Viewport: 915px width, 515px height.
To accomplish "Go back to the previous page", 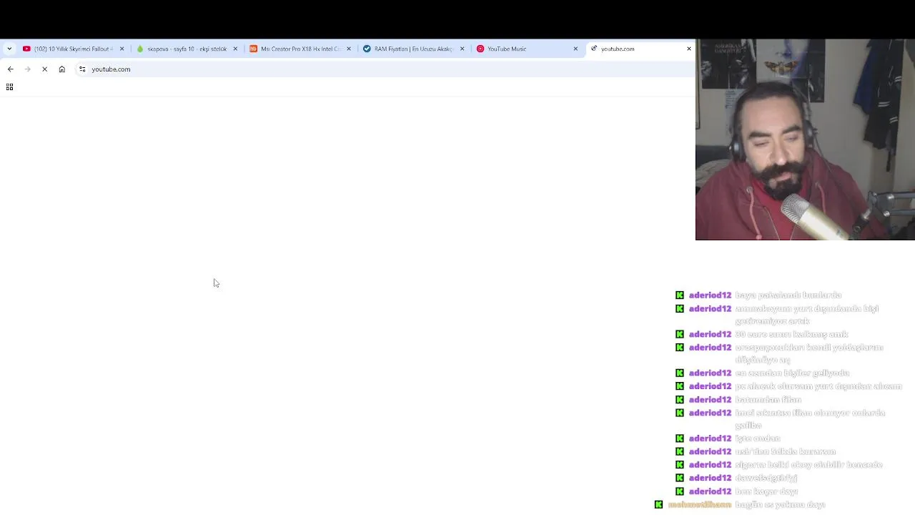I will (x=10, y=69).
